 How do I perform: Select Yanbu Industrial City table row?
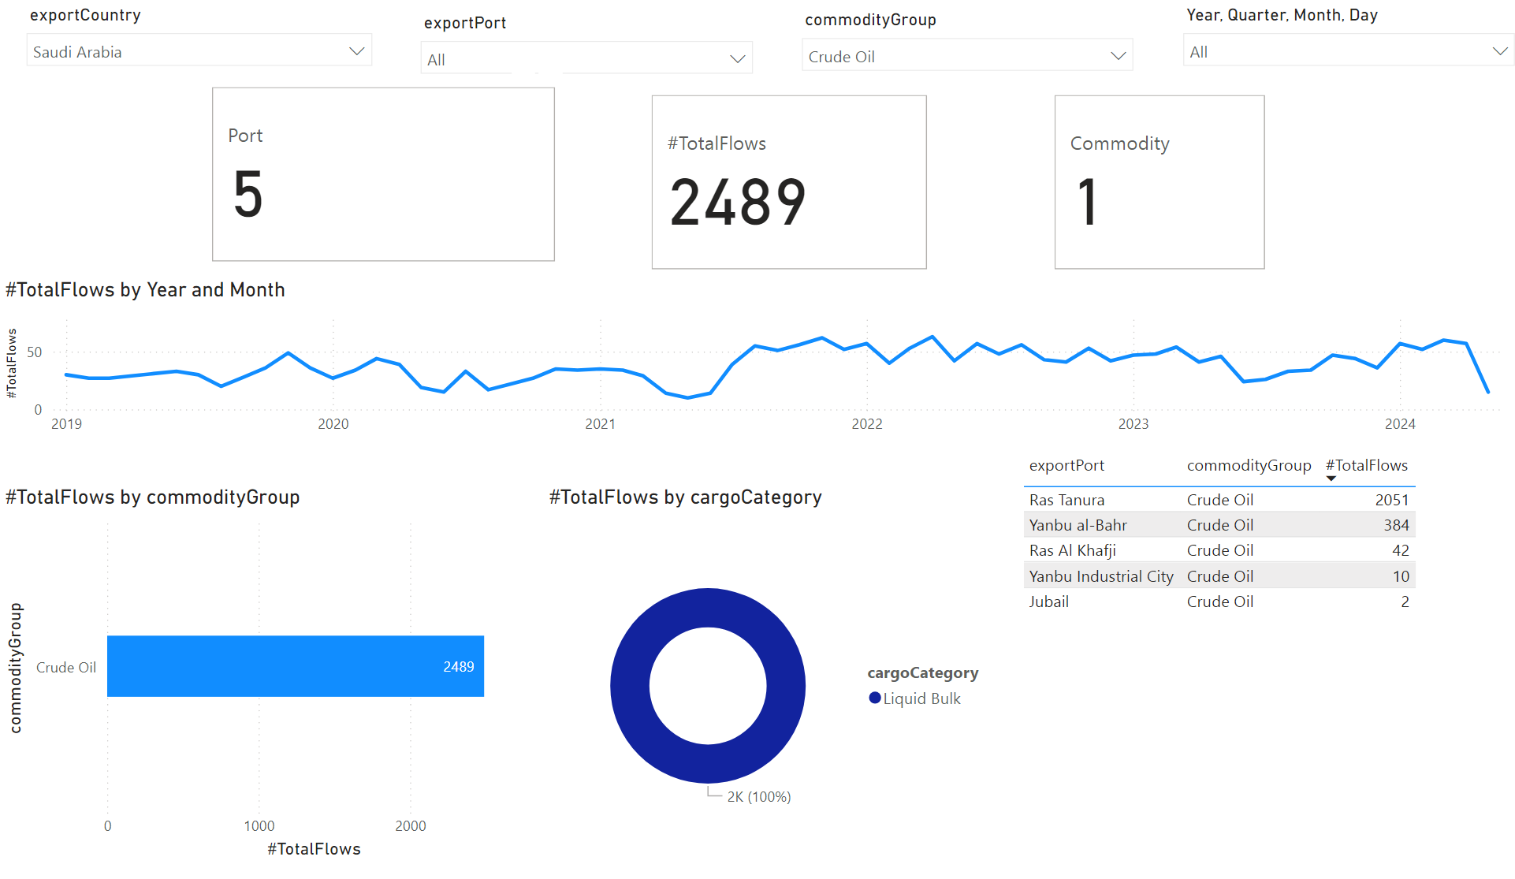tap(1100, 576)
